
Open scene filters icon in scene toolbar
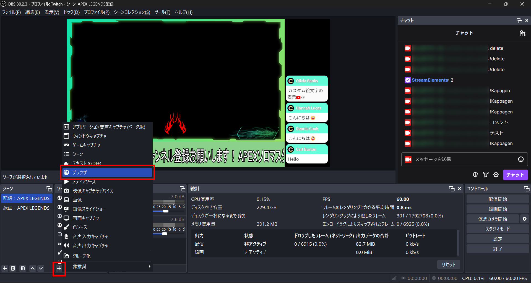(23, 268)
